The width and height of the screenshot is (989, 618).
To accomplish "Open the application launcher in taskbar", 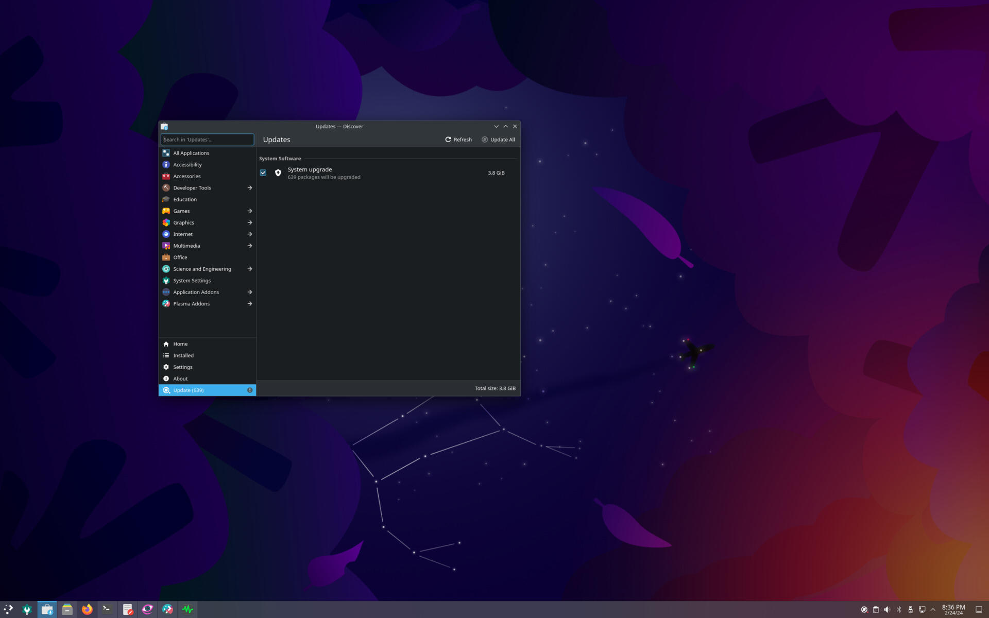I will [x=8, y=609].
